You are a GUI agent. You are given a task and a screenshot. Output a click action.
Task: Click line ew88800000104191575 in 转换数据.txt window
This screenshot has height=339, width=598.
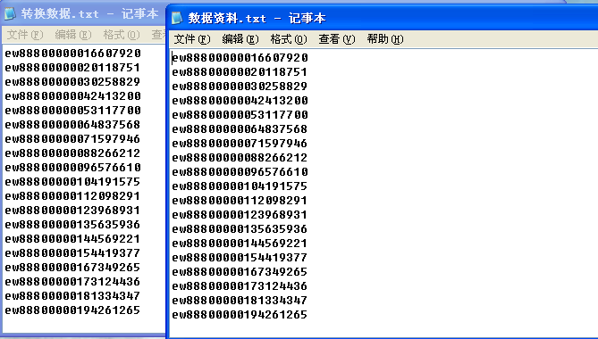click(x=72, y=182)
